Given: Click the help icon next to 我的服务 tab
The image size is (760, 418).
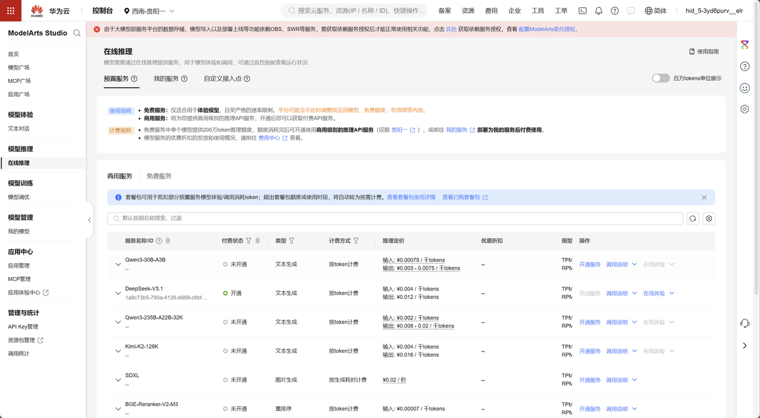Looking at the screenshot, I should pyautogui.click(x=184, y=78).
